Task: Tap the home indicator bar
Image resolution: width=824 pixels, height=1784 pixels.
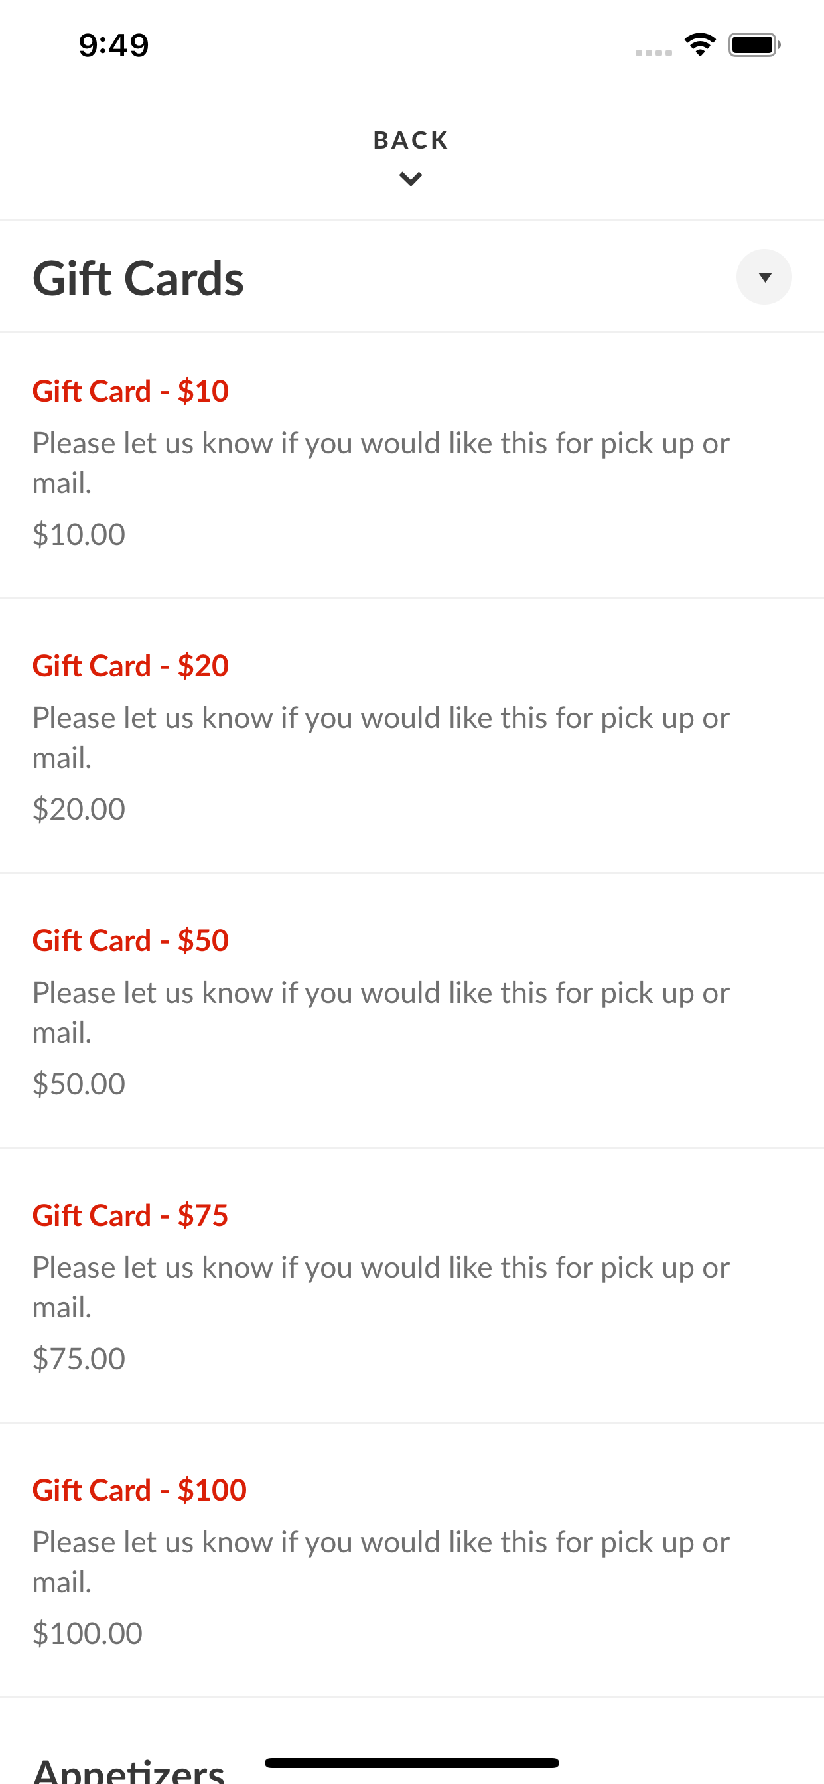Action: [412, 1763]
